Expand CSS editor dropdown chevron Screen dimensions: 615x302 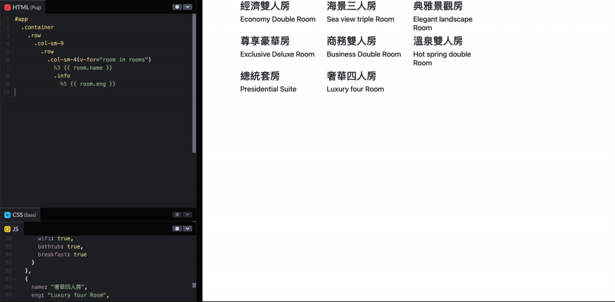[x=187, y=214]
